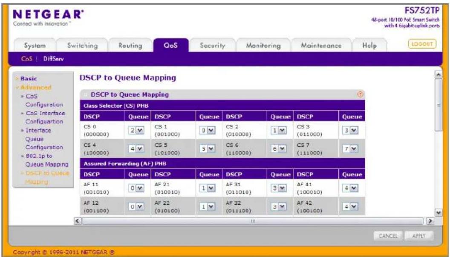The image size is (450, 257).
Task: Open Interface Queue Configuration link
Action: click(x=44, y=139)
